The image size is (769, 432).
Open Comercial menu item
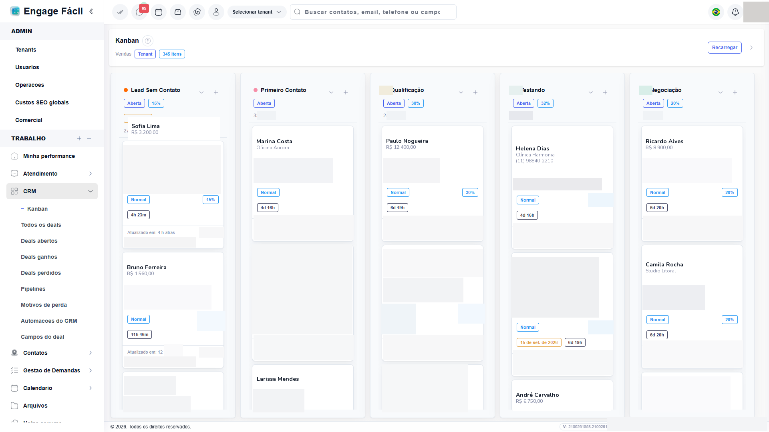(x=29, y=120)
